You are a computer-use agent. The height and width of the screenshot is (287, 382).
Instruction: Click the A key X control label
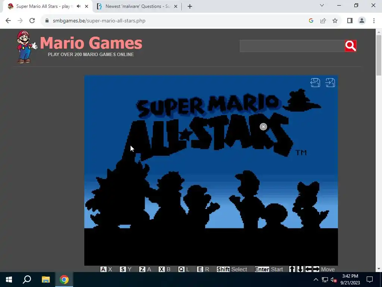[x=106, y=269]
